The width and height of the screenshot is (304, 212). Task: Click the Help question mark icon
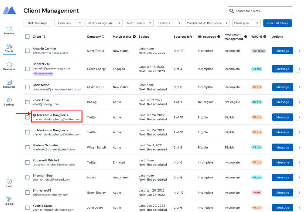pyautogui.click(x=9, y=181)
